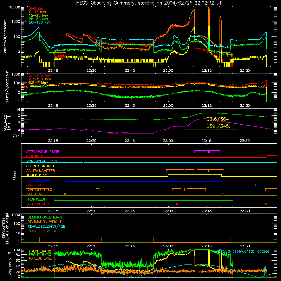Click the 0.3-0.8 MeV legend label
The height and width of the screenshot is (281, 281).
pyautogui.click(x=40, y=79)
